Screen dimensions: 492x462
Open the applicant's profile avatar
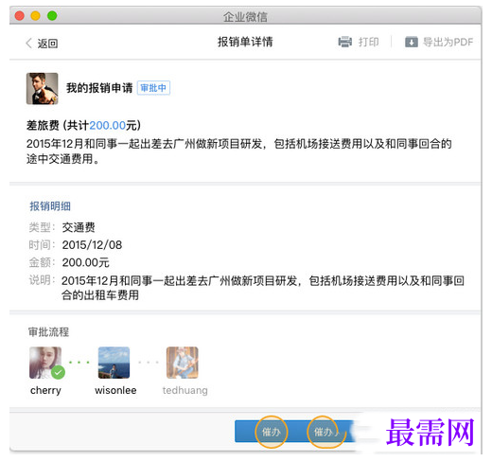(43, 88)
